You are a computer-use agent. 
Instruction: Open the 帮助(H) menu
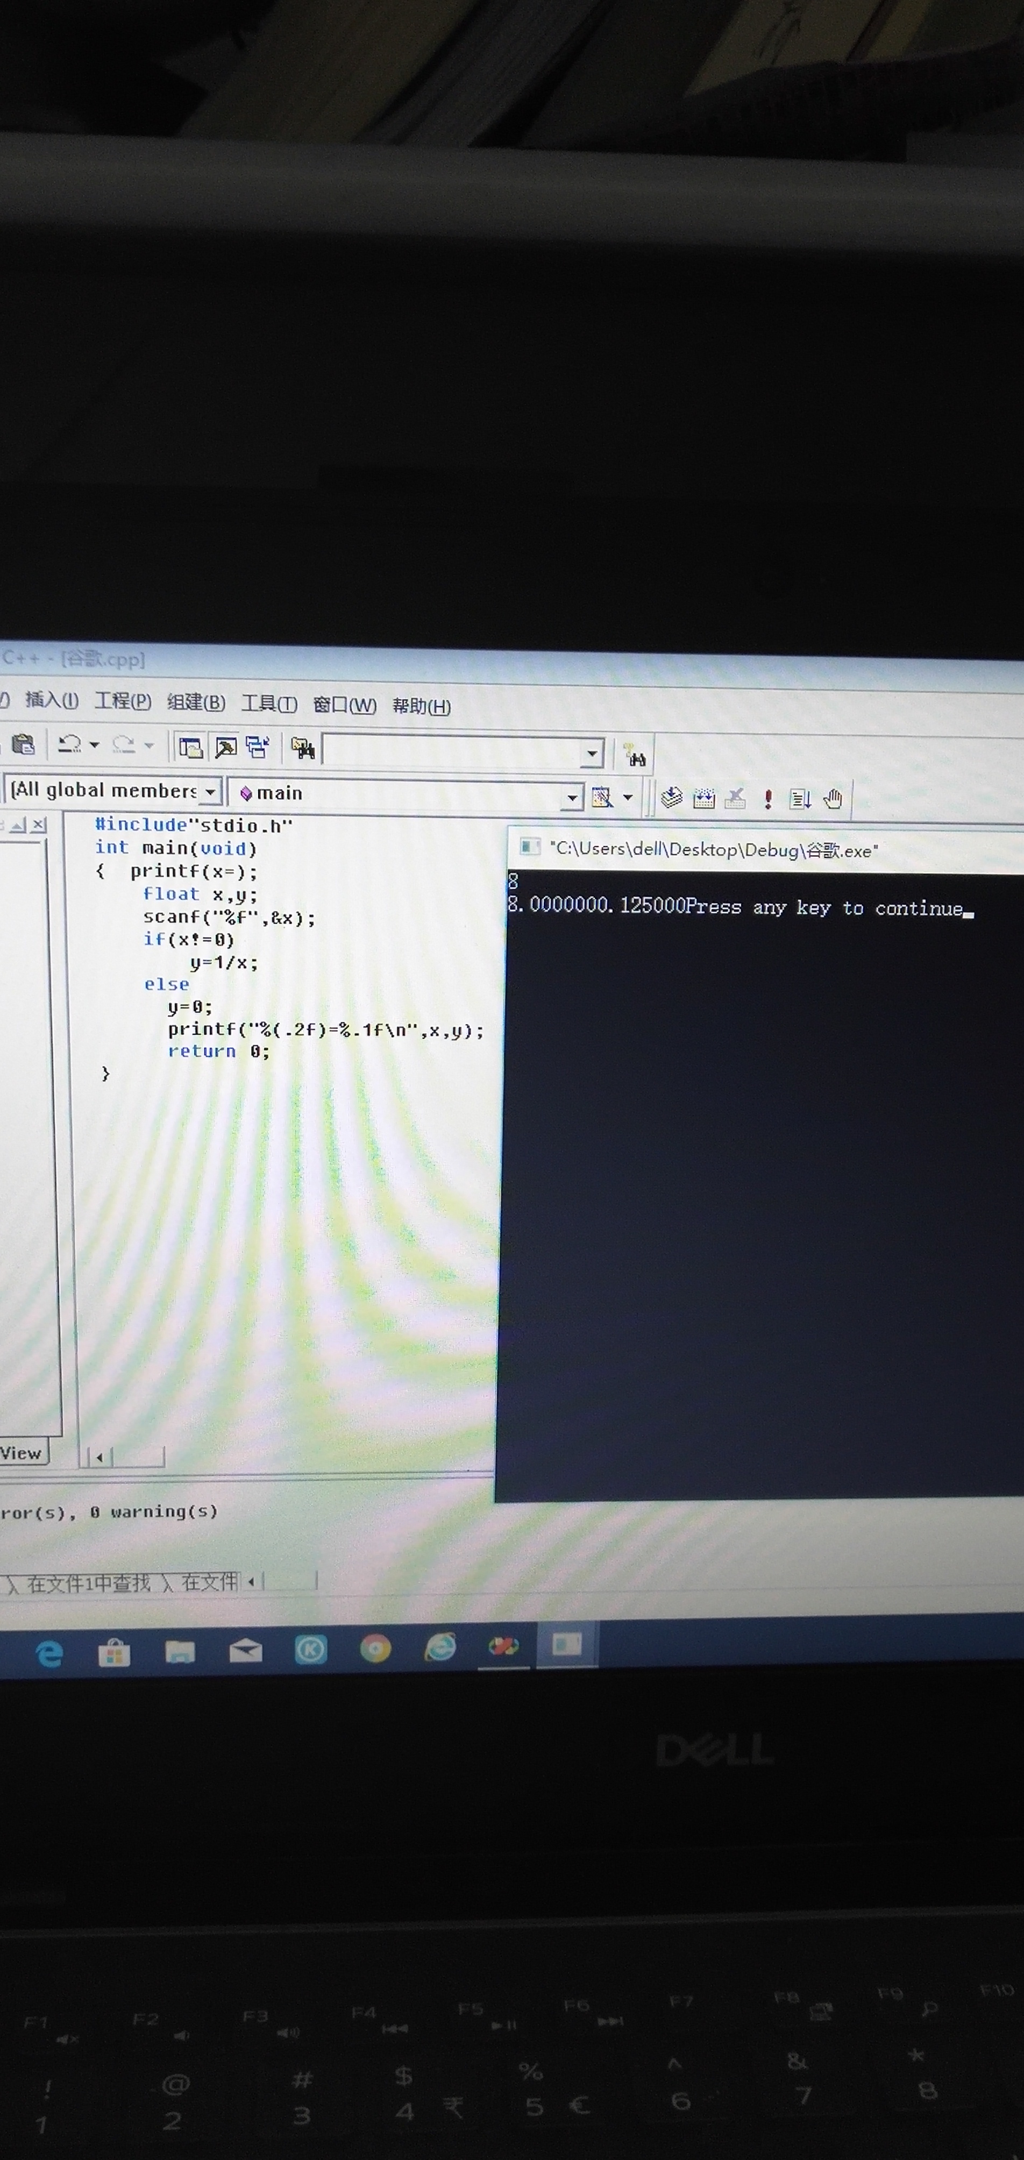422,707
